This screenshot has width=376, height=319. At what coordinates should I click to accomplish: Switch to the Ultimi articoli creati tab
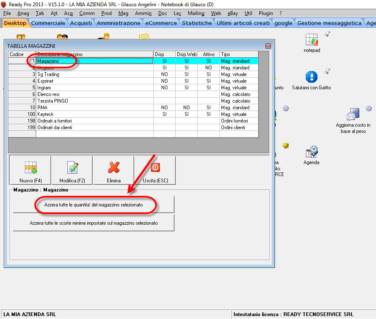pos(243,23)
